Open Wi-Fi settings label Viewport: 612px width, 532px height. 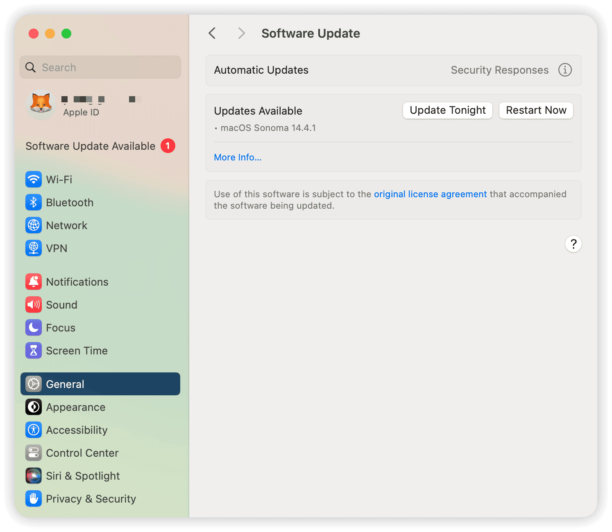point(59,179)
